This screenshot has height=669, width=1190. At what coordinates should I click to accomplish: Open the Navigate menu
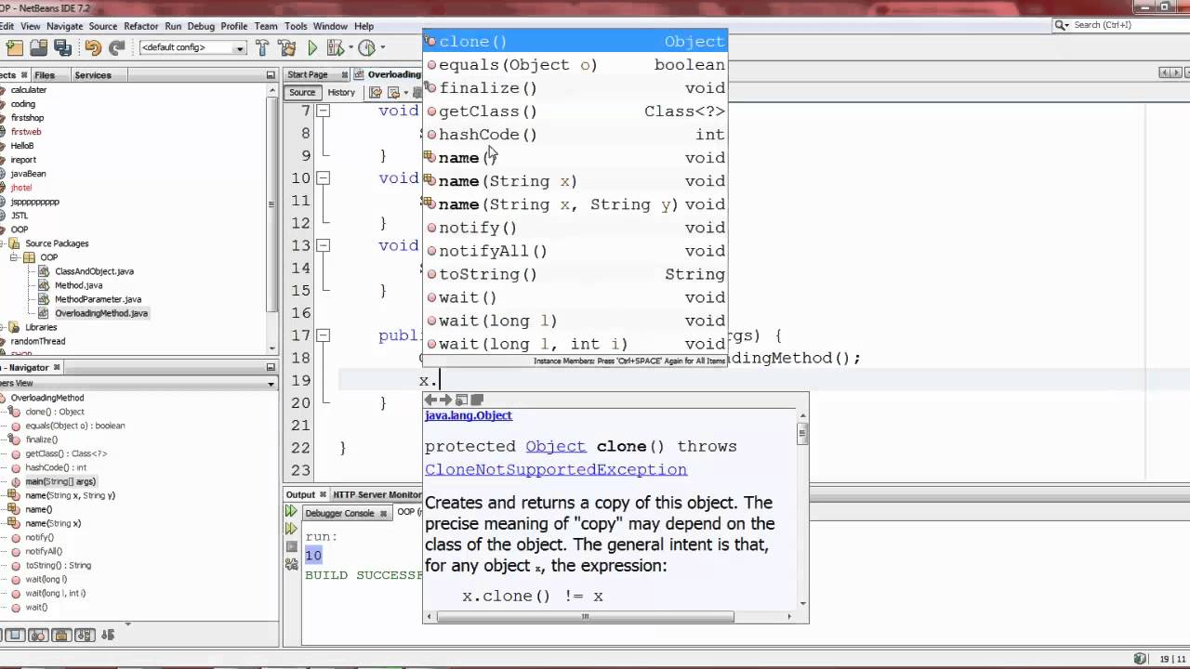click(x=64, y=26)
